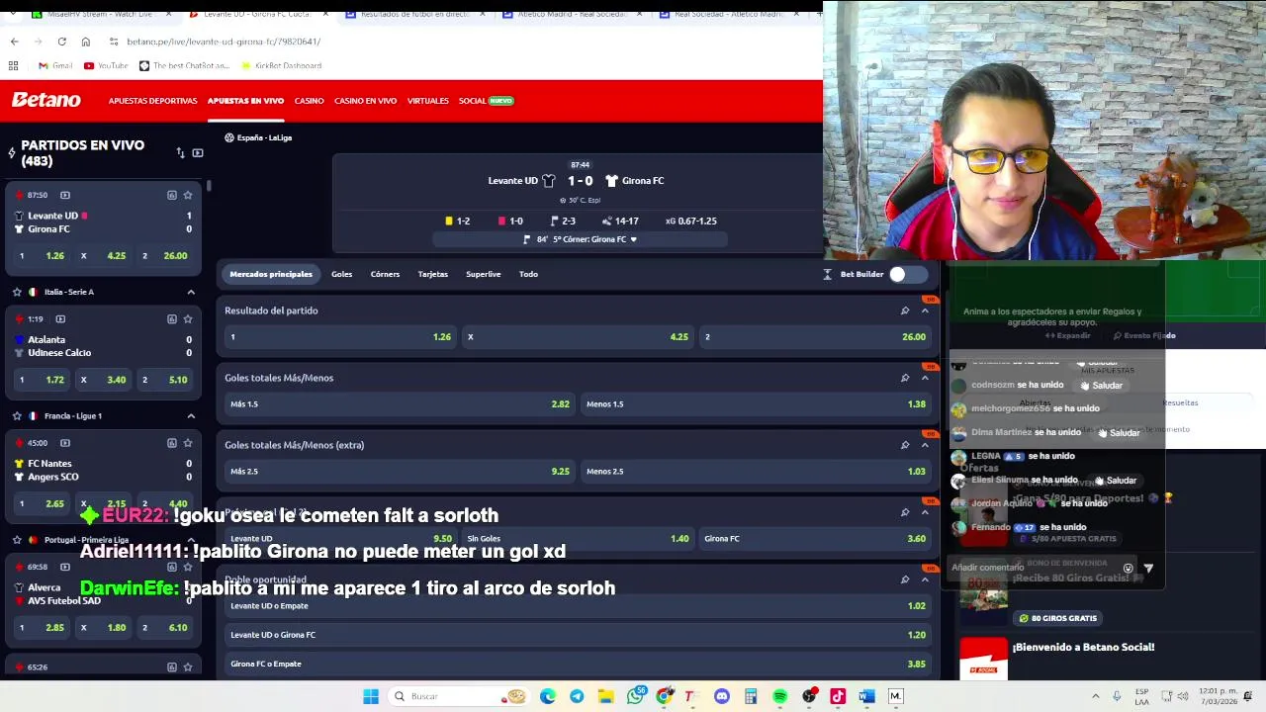Image resolution: width=1266 pixels, height=712 pixels.
Task: Open Discord from the taskbar
Action: coord(722,696)
